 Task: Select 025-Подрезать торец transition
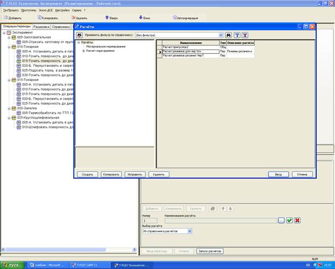point(47,70)
